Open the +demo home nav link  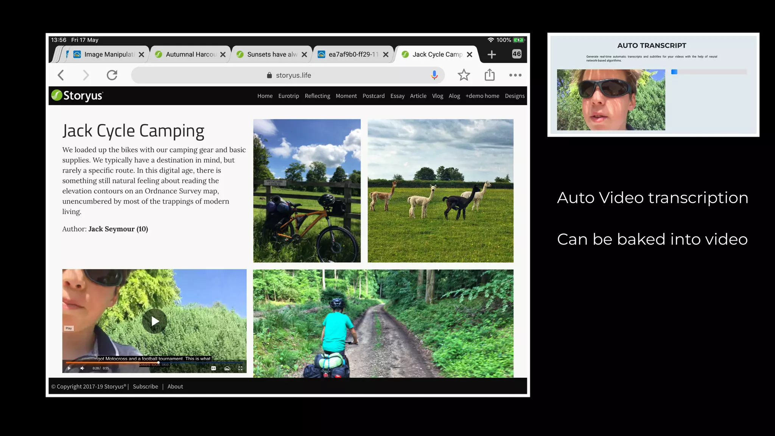(482, 96)
